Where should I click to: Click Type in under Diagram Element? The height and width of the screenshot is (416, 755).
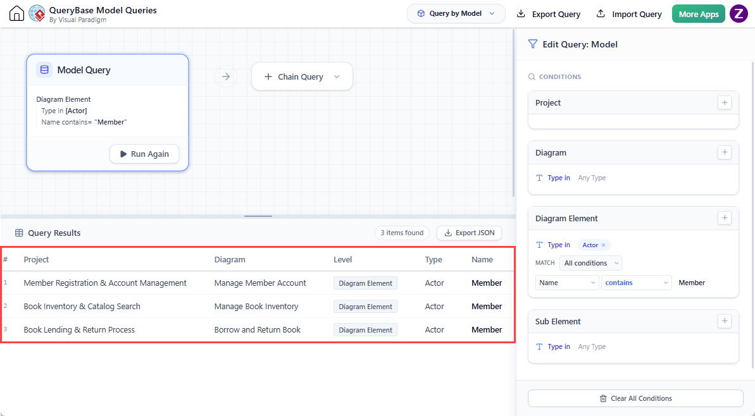pyautogui.click(x=559, y=245)
